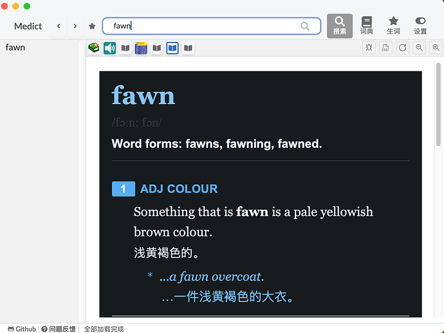Open the 生词 word list tab
The image size is (444, 333).
(x=393, y=26)
